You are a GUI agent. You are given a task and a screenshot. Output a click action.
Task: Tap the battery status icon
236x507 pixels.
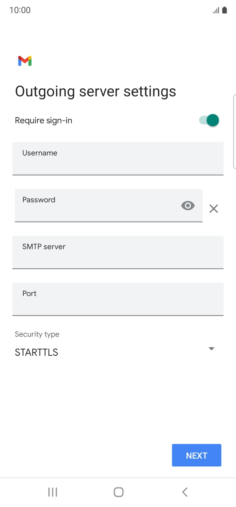click(224, 10)
